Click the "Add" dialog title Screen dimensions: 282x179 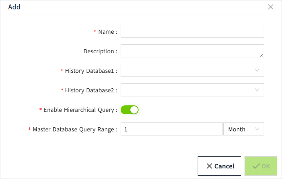coord(14,7)
